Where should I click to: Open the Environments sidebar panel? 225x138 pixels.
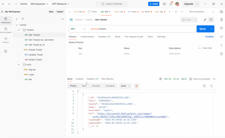(6, 30)
